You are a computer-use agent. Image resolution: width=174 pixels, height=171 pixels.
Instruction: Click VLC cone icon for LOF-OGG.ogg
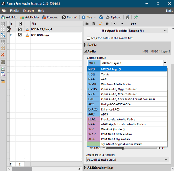[x=27, y=35]
